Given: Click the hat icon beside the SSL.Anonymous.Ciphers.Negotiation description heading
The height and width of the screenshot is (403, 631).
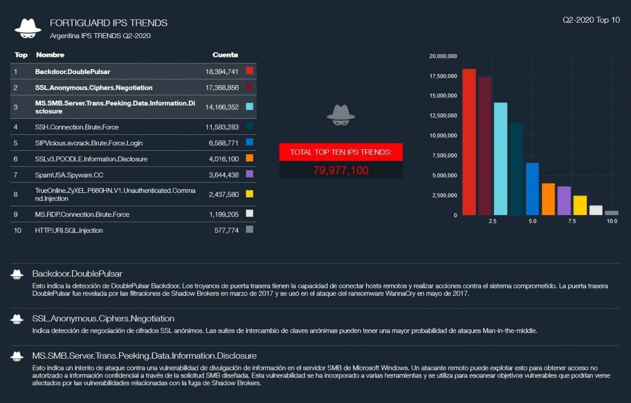Looking at the screenshot, I should (17, 319).
